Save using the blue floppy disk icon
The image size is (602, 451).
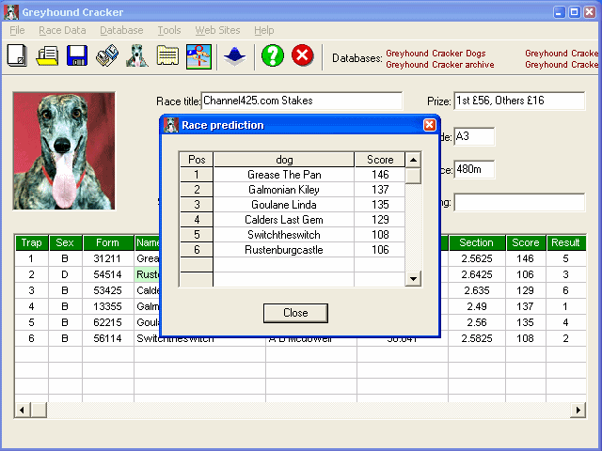tap(77, 55)
